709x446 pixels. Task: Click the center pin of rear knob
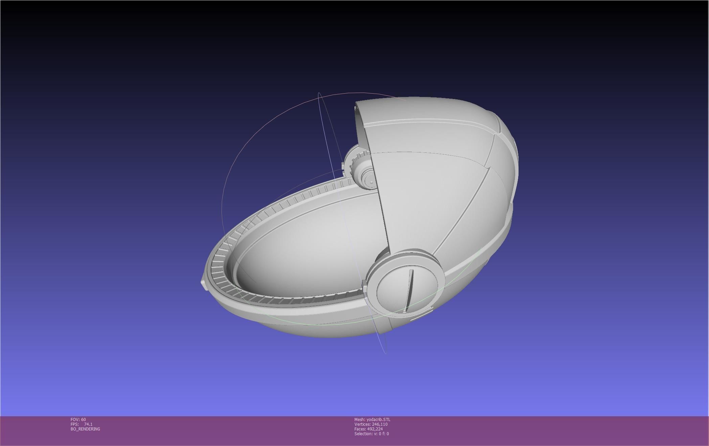pos(371,183)
